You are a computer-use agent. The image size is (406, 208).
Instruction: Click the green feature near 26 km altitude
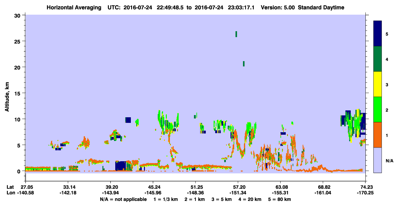coord(236,34)
